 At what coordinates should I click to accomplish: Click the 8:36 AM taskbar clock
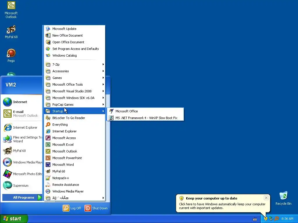tap(287, 219)
